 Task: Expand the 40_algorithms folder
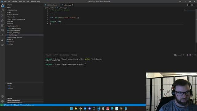pos(12,10)
